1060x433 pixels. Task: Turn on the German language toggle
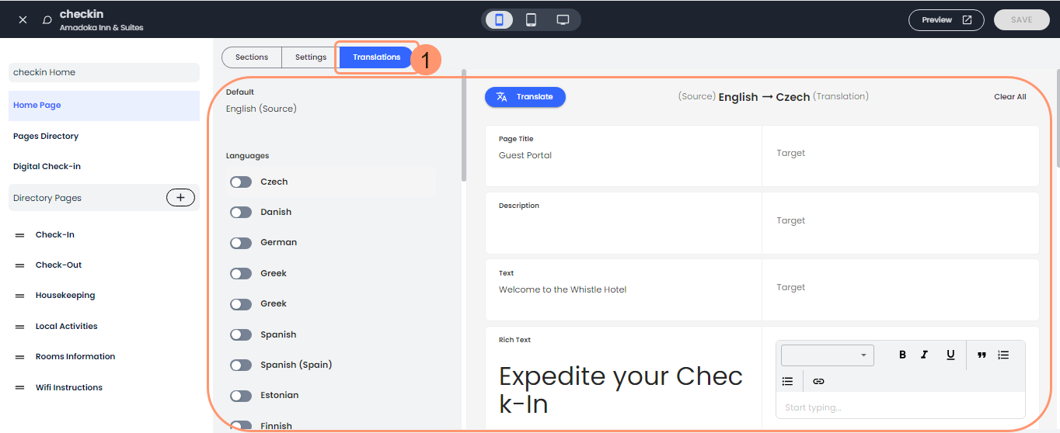pyautogui.click(x=241, y=243)
